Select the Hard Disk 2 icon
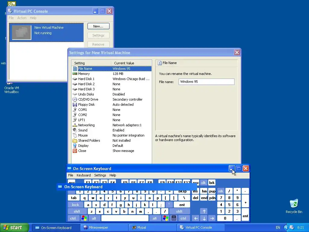The image size is (309, 232). (75, 84)
